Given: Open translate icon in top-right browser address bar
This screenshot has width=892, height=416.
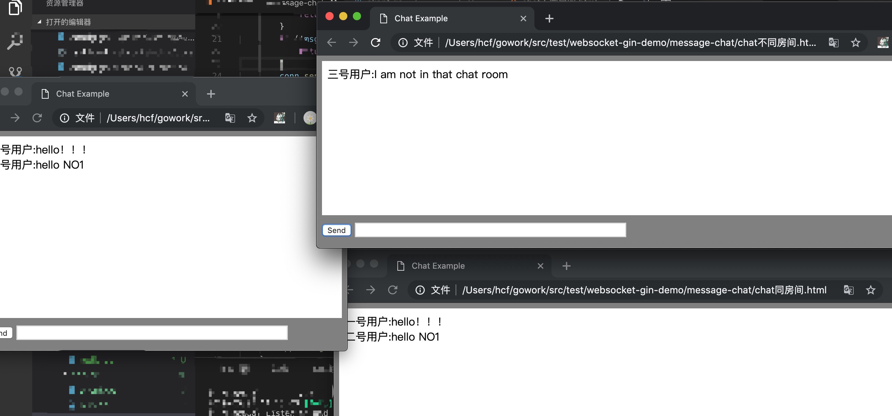Looking at the screenshot, I should coord(833,42).
